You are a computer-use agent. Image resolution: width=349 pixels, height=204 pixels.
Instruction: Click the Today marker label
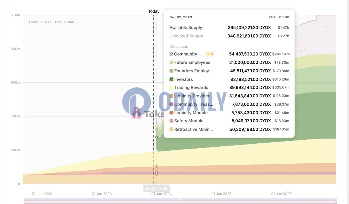[x=154, y=11]
